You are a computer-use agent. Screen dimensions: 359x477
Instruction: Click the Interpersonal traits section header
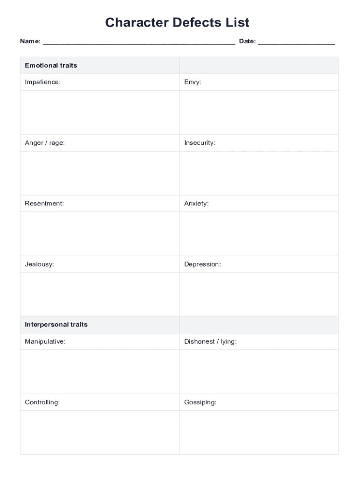(56, 325)
